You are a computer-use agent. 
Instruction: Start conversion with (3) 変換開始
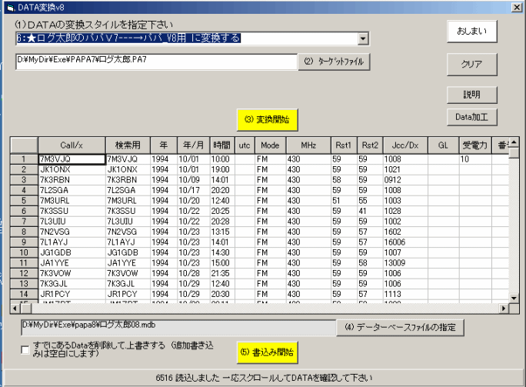(x=267, y=120)
